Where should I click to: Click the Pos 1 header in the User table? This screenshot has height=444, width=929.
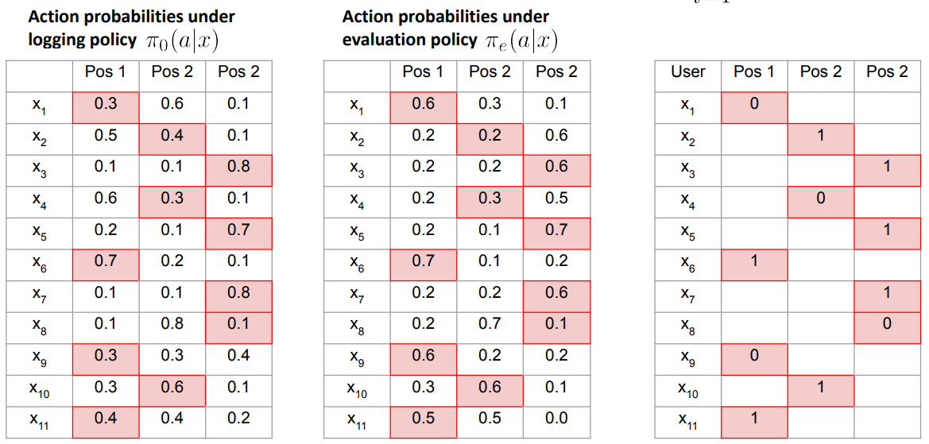[754, 72]
